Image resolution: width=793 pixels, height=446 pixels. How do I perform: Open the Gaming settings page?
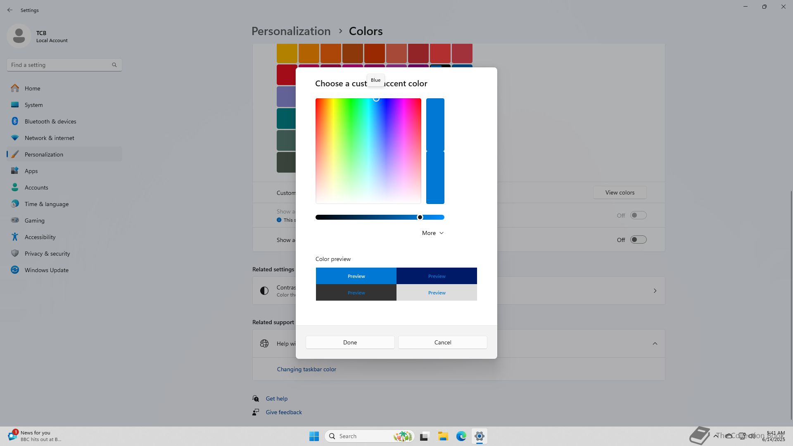(34, 221)
